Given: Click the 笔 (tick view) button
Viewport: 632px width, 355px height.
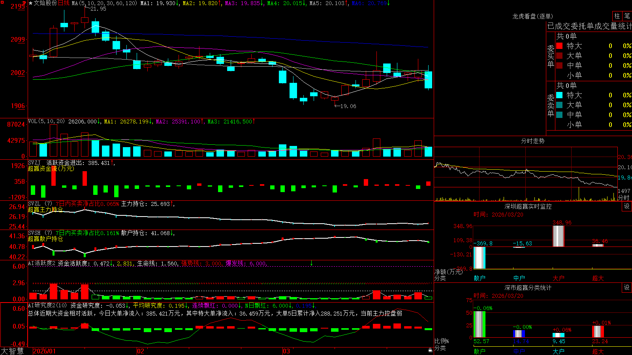Looking at the screenshot, I should (x=627, y=16).
